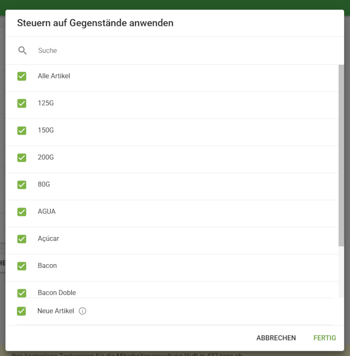Select the AGUA item label
Image resolution: width=350 pixels, height=356 pixels.
pos(46,212)
